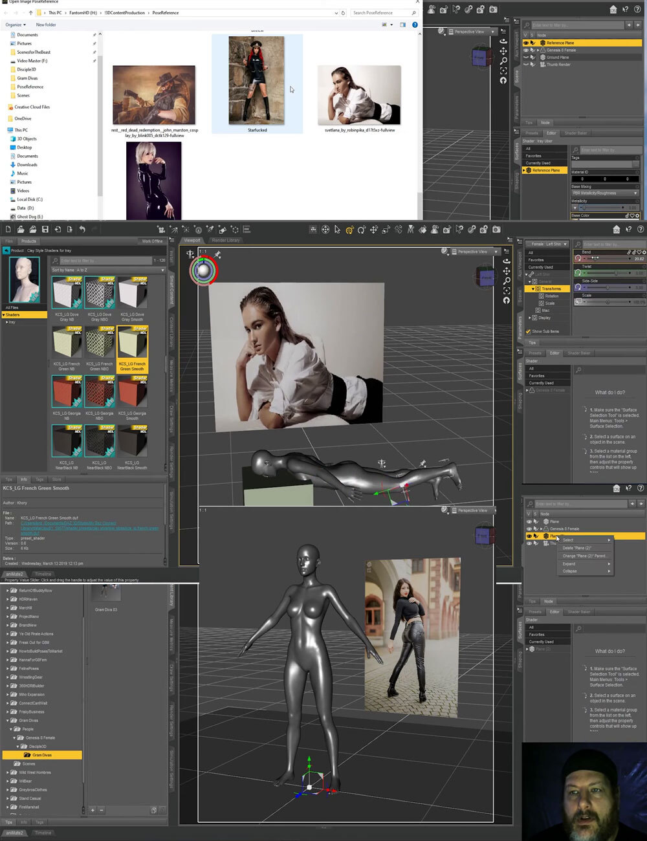Click Thumb Render node in Scene list
647x841 pixels.
tap(558, 64)
